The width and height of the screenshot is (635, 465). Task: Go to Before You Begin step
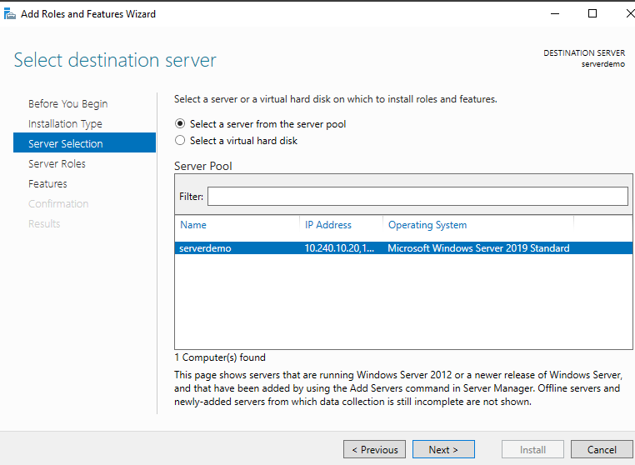pyautogui.click(x=67, y=104)
